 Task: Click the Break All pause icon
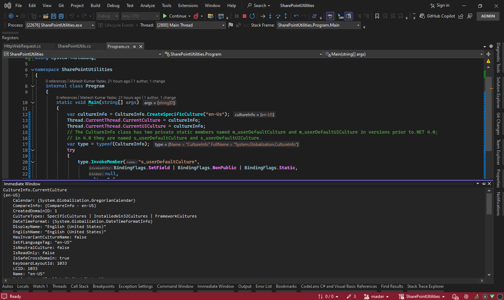pos(237,16)
